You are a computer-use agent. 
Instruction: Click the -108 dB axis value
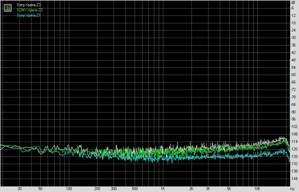point(294,134)
